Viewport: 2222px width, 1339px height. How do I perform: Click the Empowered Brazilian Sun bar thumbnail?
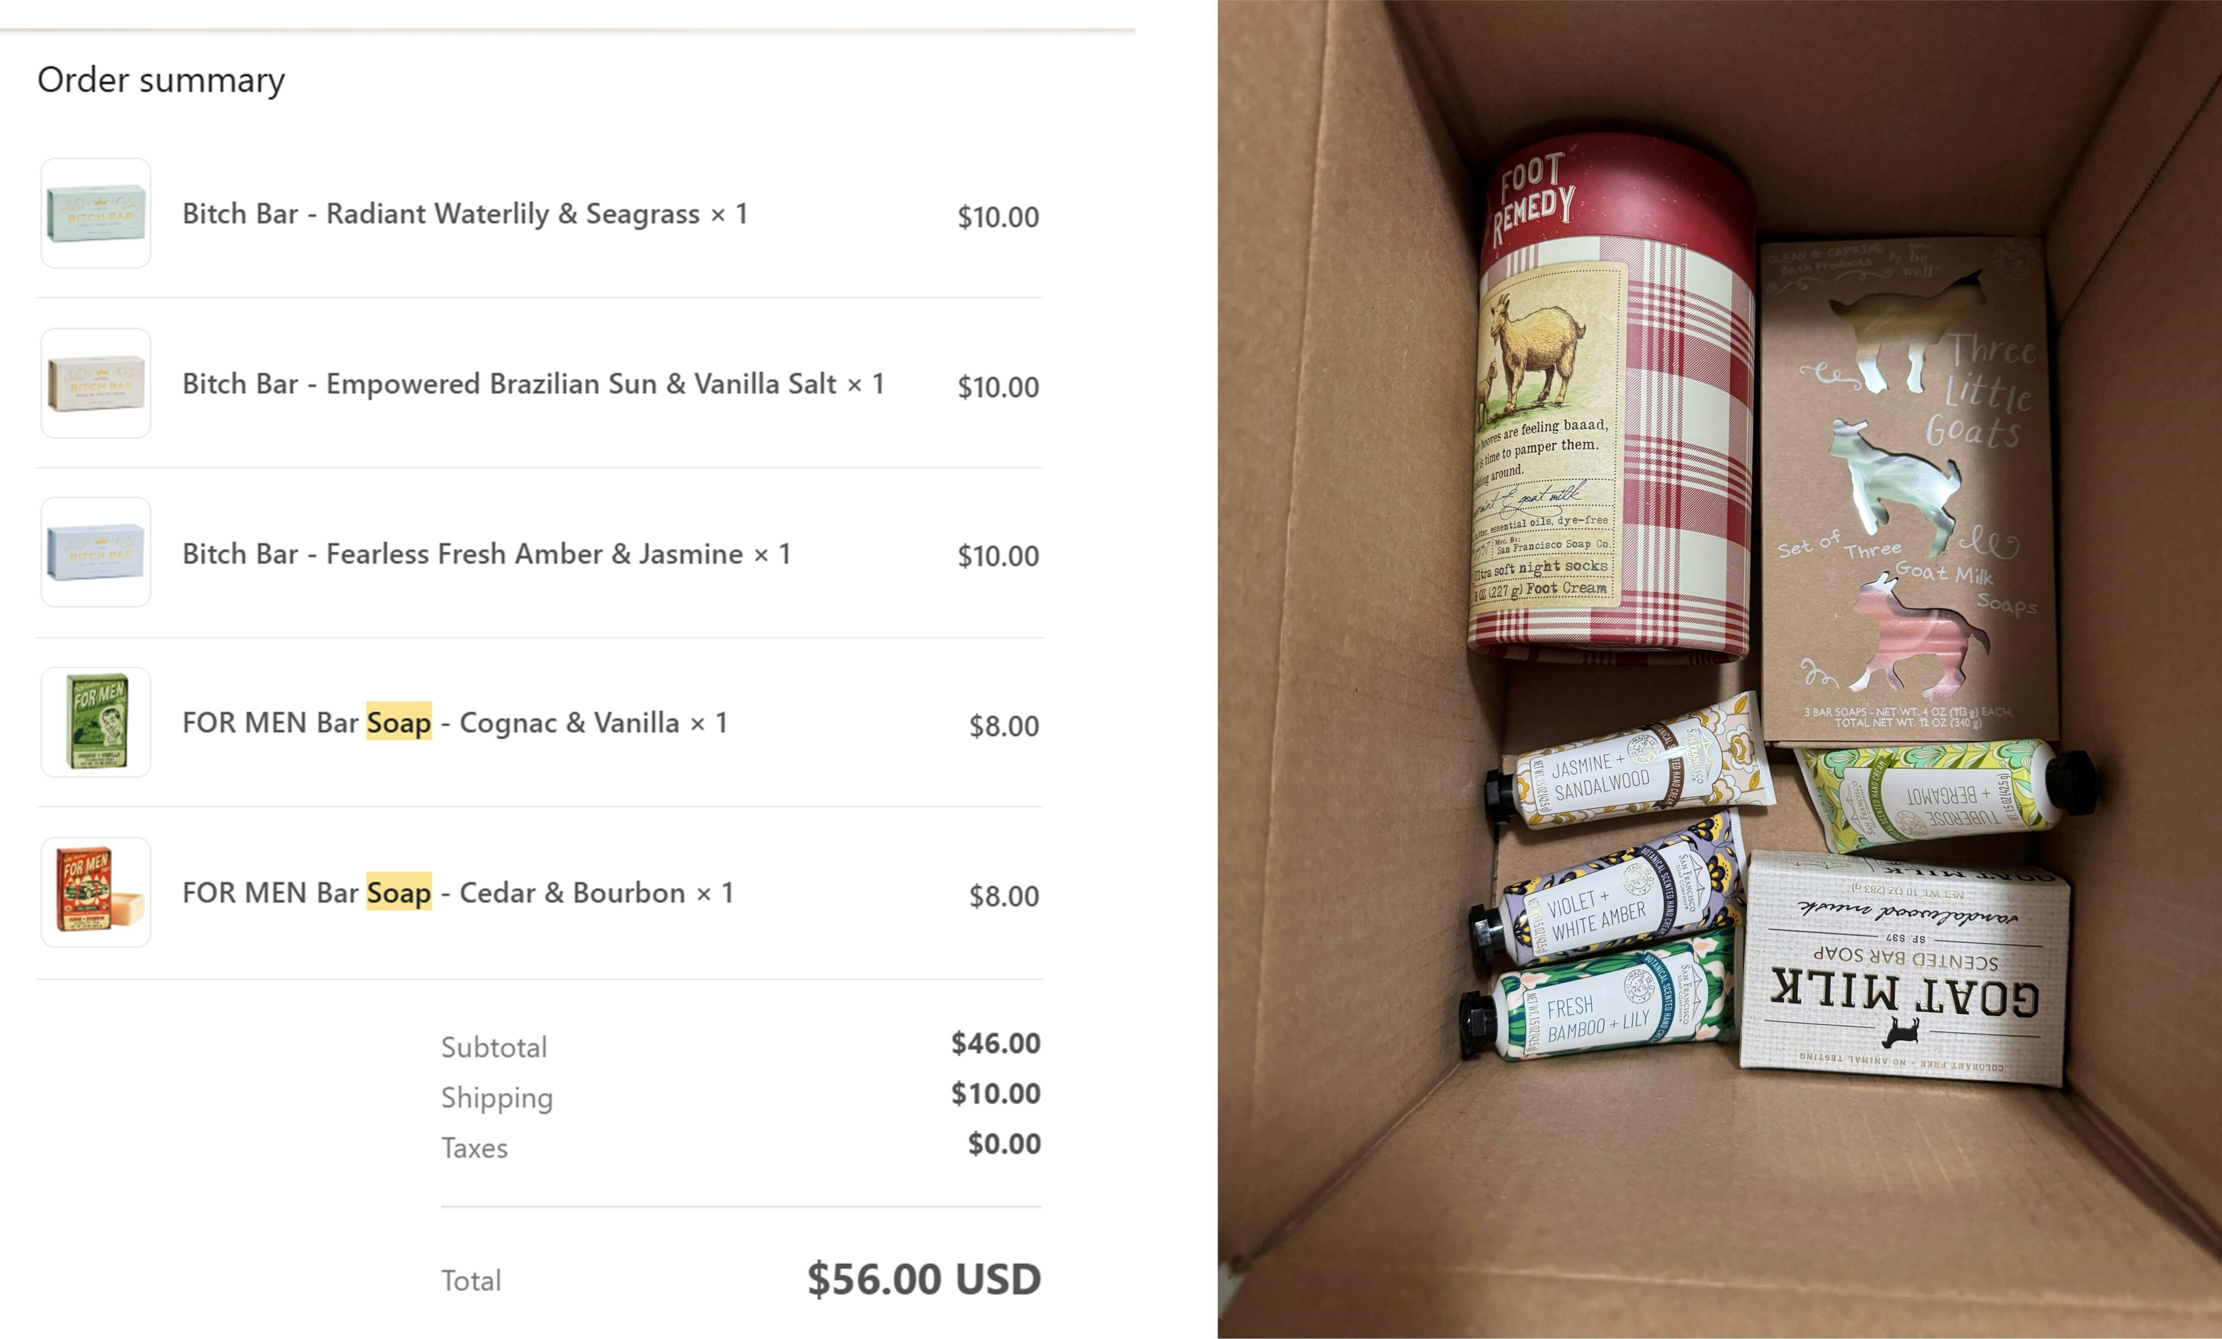pos(96,383)
